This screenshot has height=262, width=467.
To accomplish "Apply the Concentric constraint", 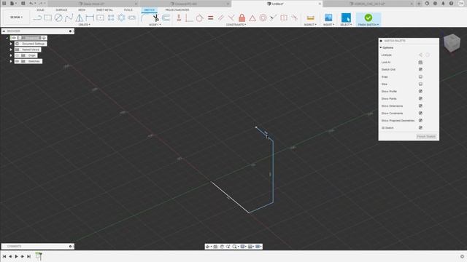I will point(263,17).
